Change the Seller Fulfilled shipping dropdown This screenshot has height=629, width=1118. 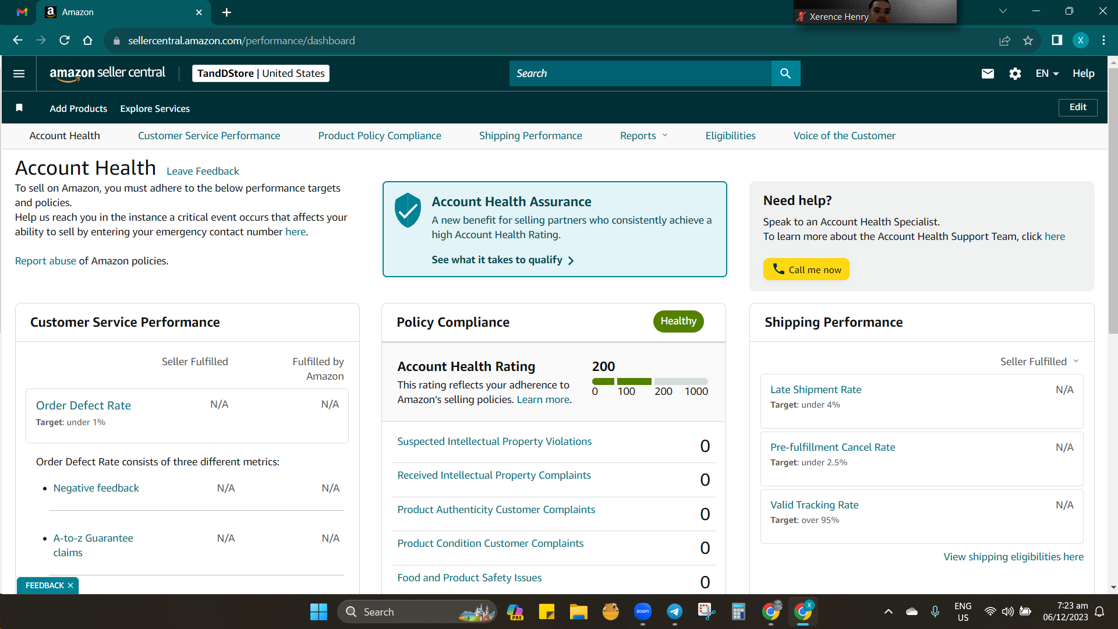[x=1039, y=362]
